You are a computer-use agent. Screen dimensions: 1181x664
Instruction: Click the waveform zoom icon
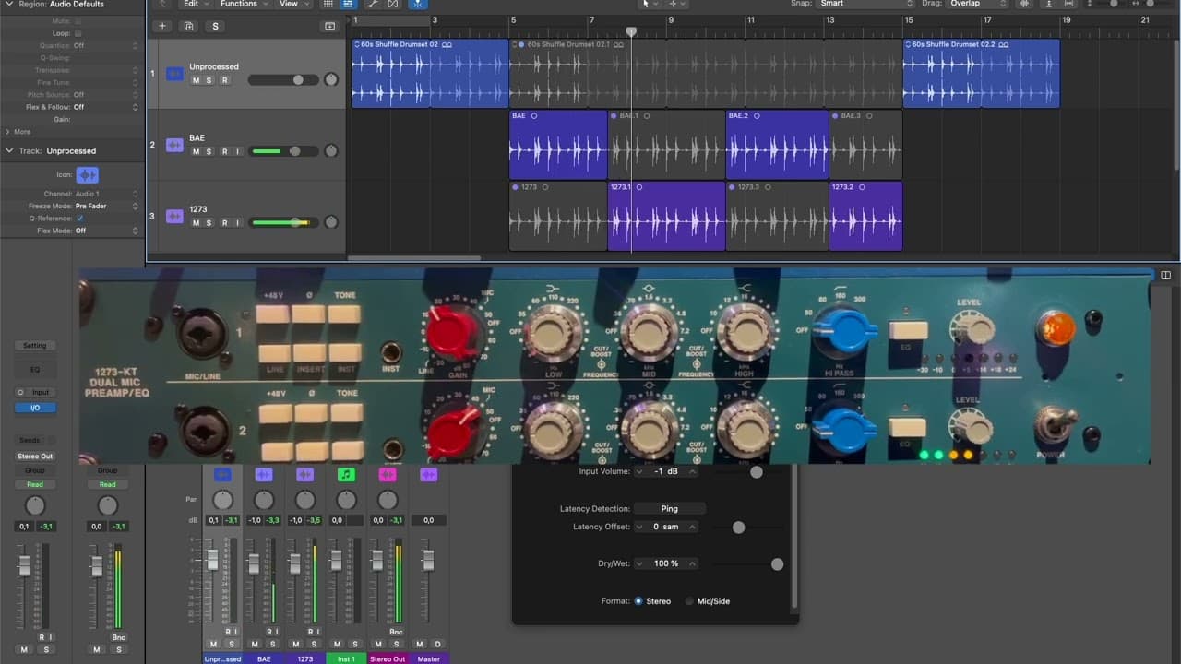coord(1024,4)
